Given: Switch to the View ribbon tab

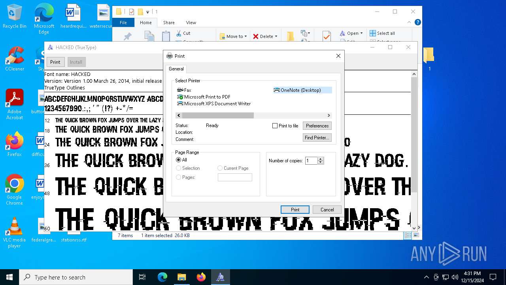Looking at the screenshot, I should click(x=191, y=23).
